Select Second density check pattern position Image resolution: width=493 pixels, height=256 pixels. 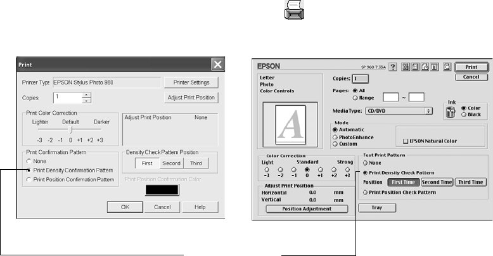171,163
